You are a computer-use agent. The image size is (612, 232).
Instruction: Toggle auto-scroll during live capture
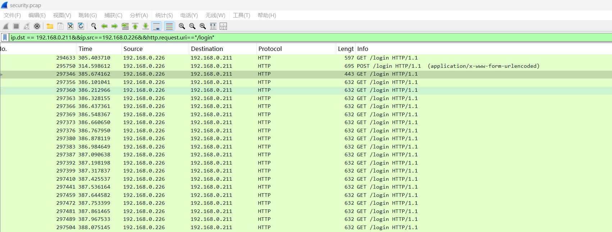(156, 26)
